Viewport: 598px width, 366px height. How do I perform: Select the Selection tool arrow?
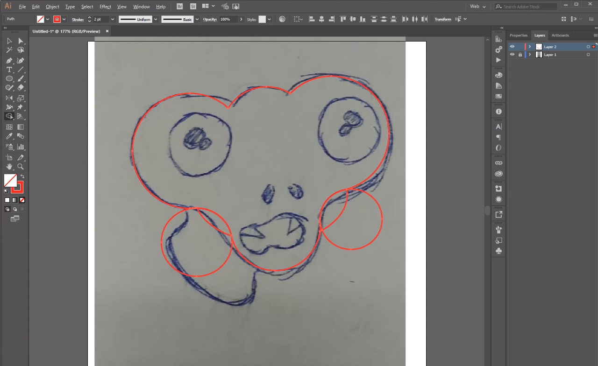tap(9, 41)
